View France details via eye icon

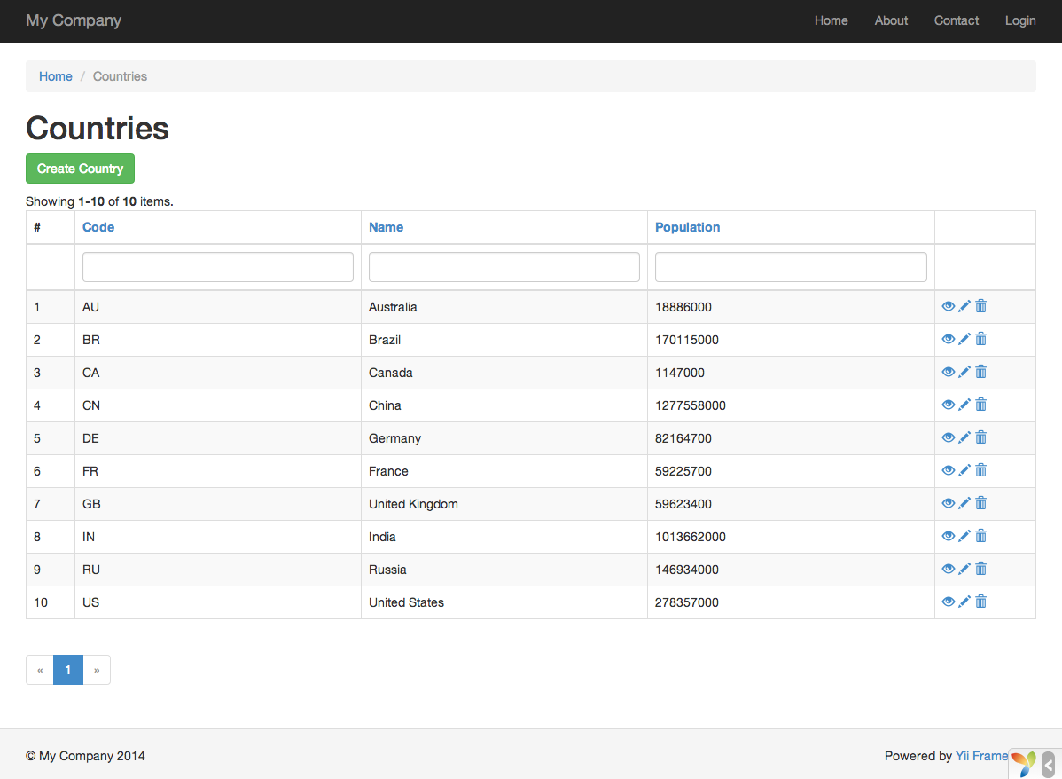[x=948, y=470]
